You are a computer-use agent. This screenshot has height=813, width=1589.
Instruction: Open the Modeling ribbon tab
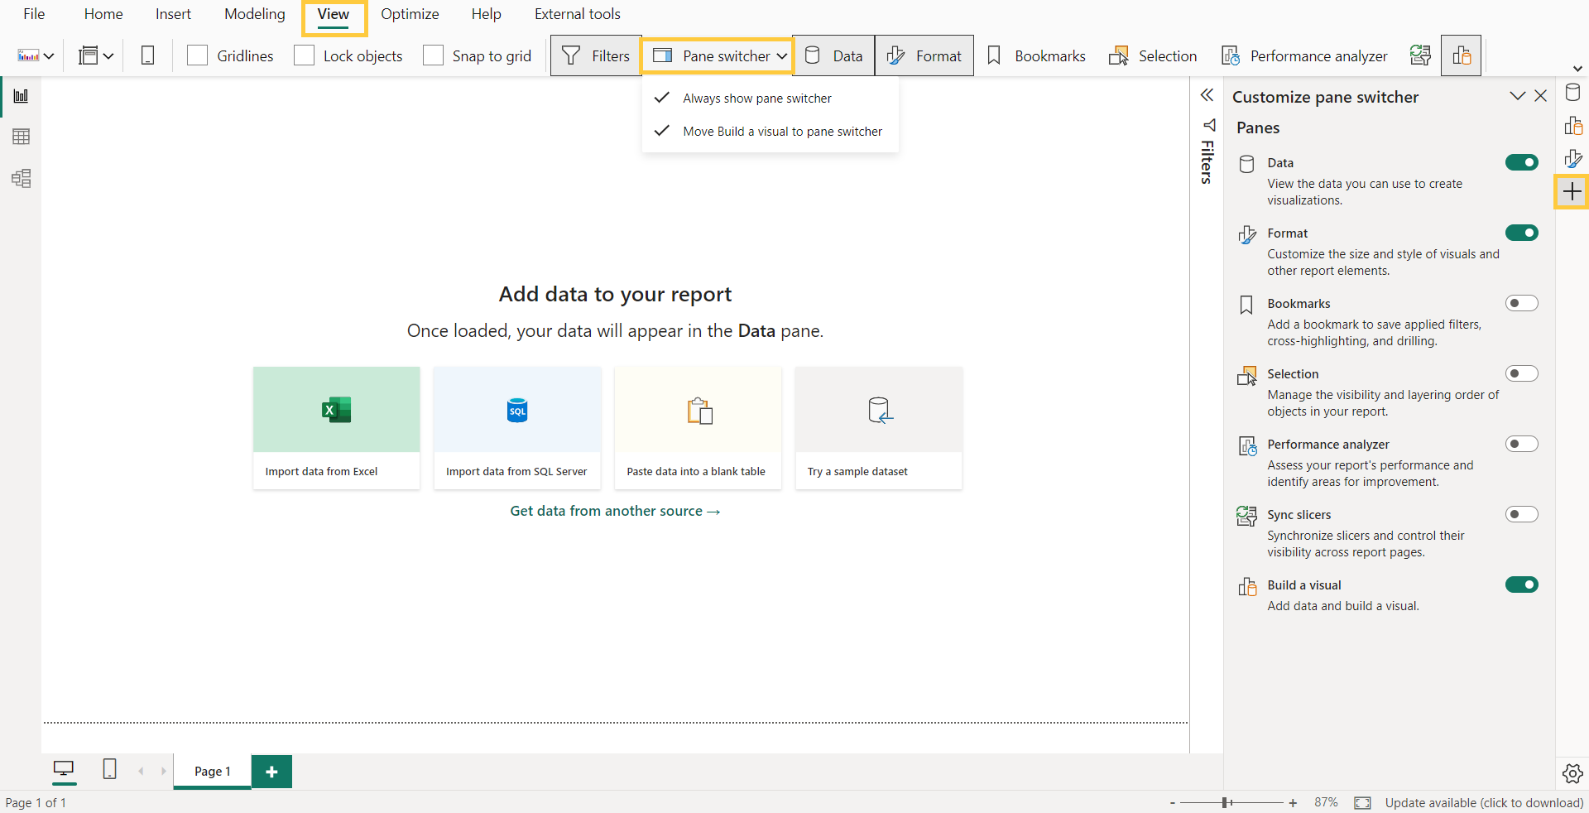coord(254,14)
